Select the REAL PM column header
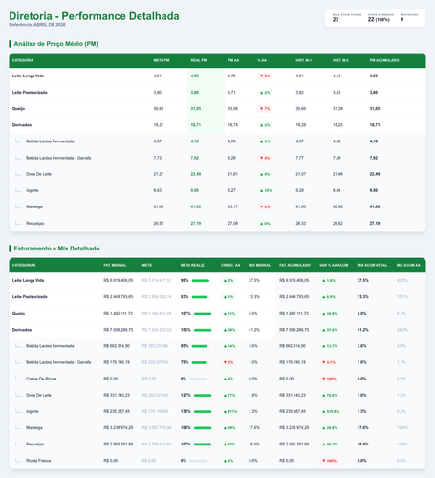The width and height of the screenshot is (435, 478). tap(199, 60)
